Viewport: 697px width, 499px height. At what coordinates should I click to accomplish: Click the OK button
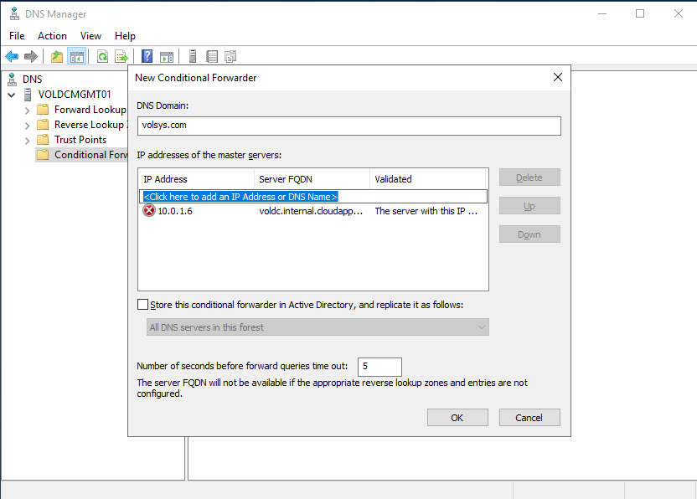click(x=457, y=417)
